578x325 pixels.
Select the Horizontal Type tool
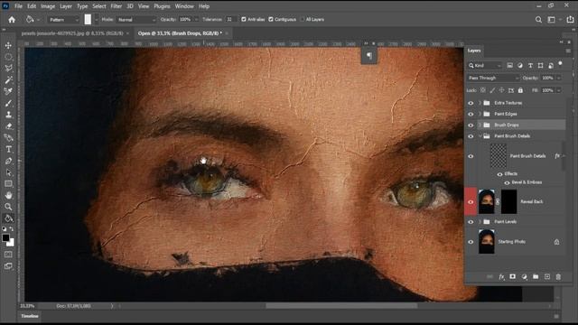click(x=8, y=149)
